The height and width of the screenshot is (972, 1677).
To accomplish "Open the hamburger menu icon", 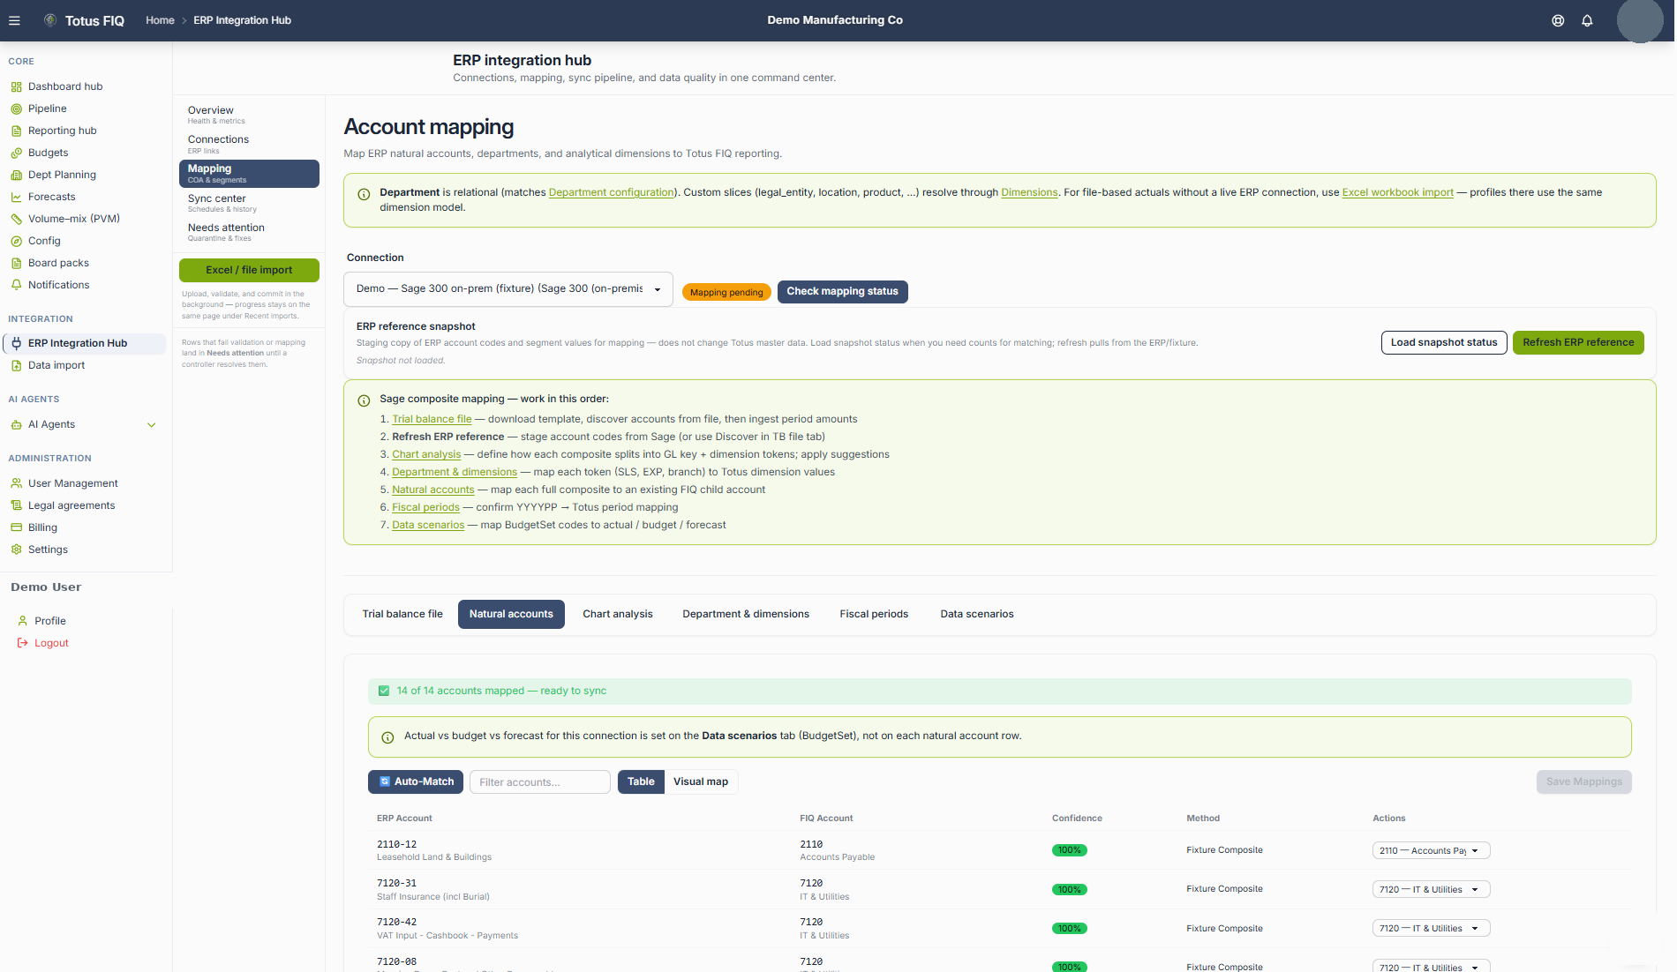I will [14, 20].
